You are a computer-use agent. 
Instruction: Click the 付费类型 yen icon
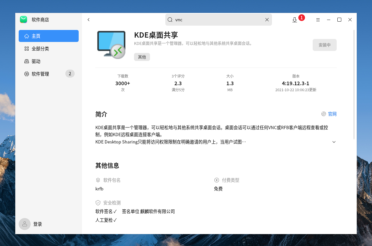(x=217, y=180)
